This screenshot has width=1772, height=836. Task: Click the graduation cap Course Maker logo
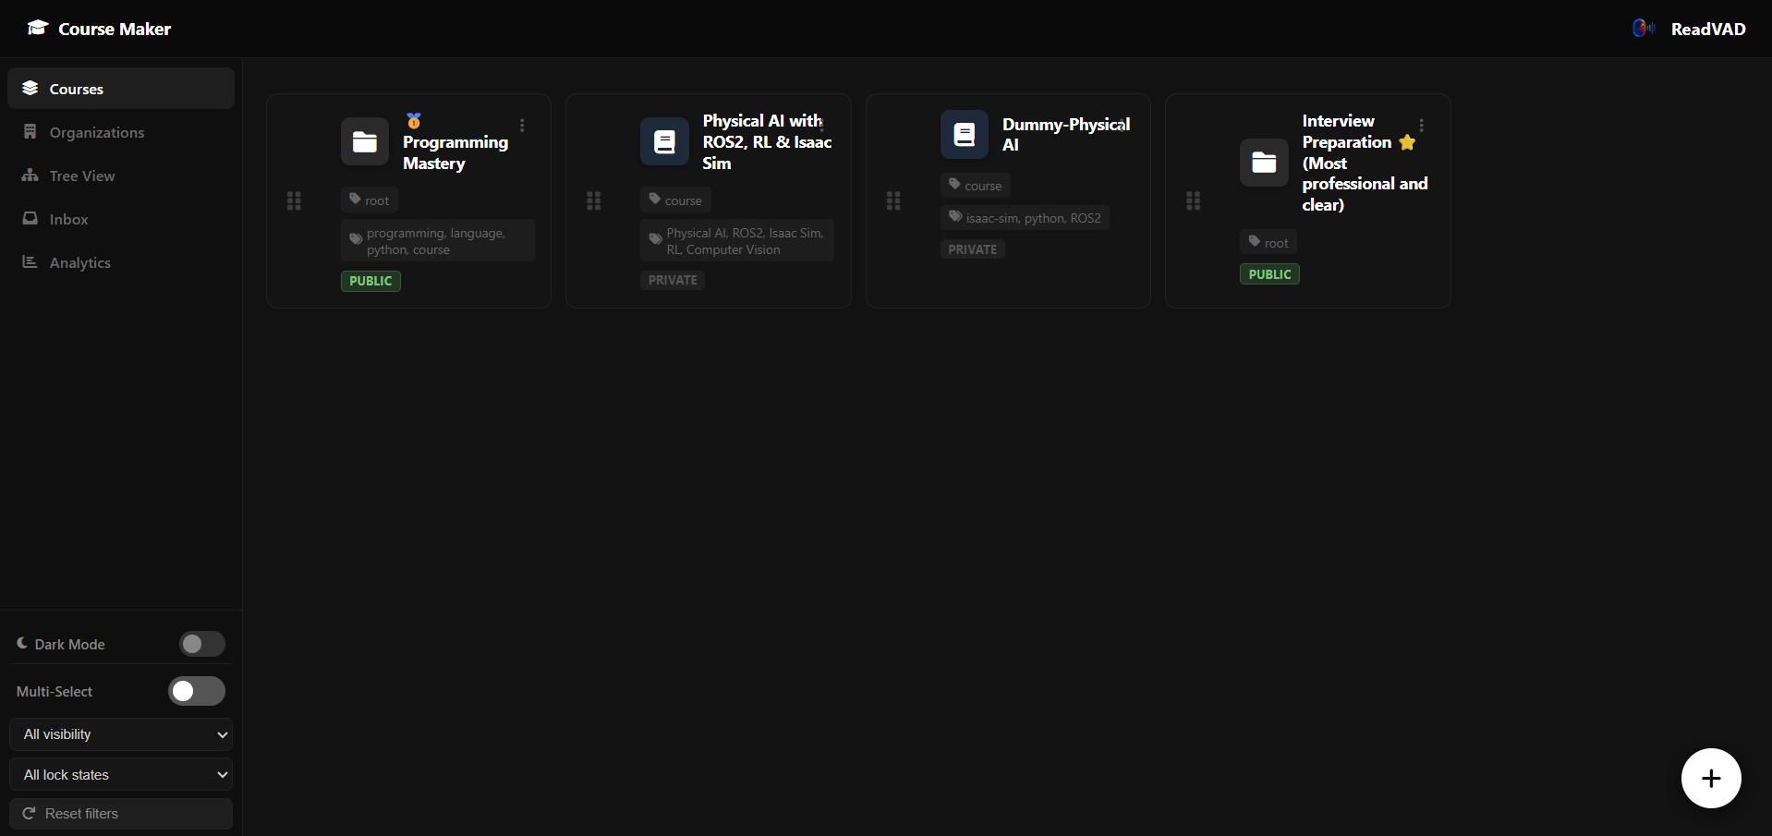tap(38, 28)
